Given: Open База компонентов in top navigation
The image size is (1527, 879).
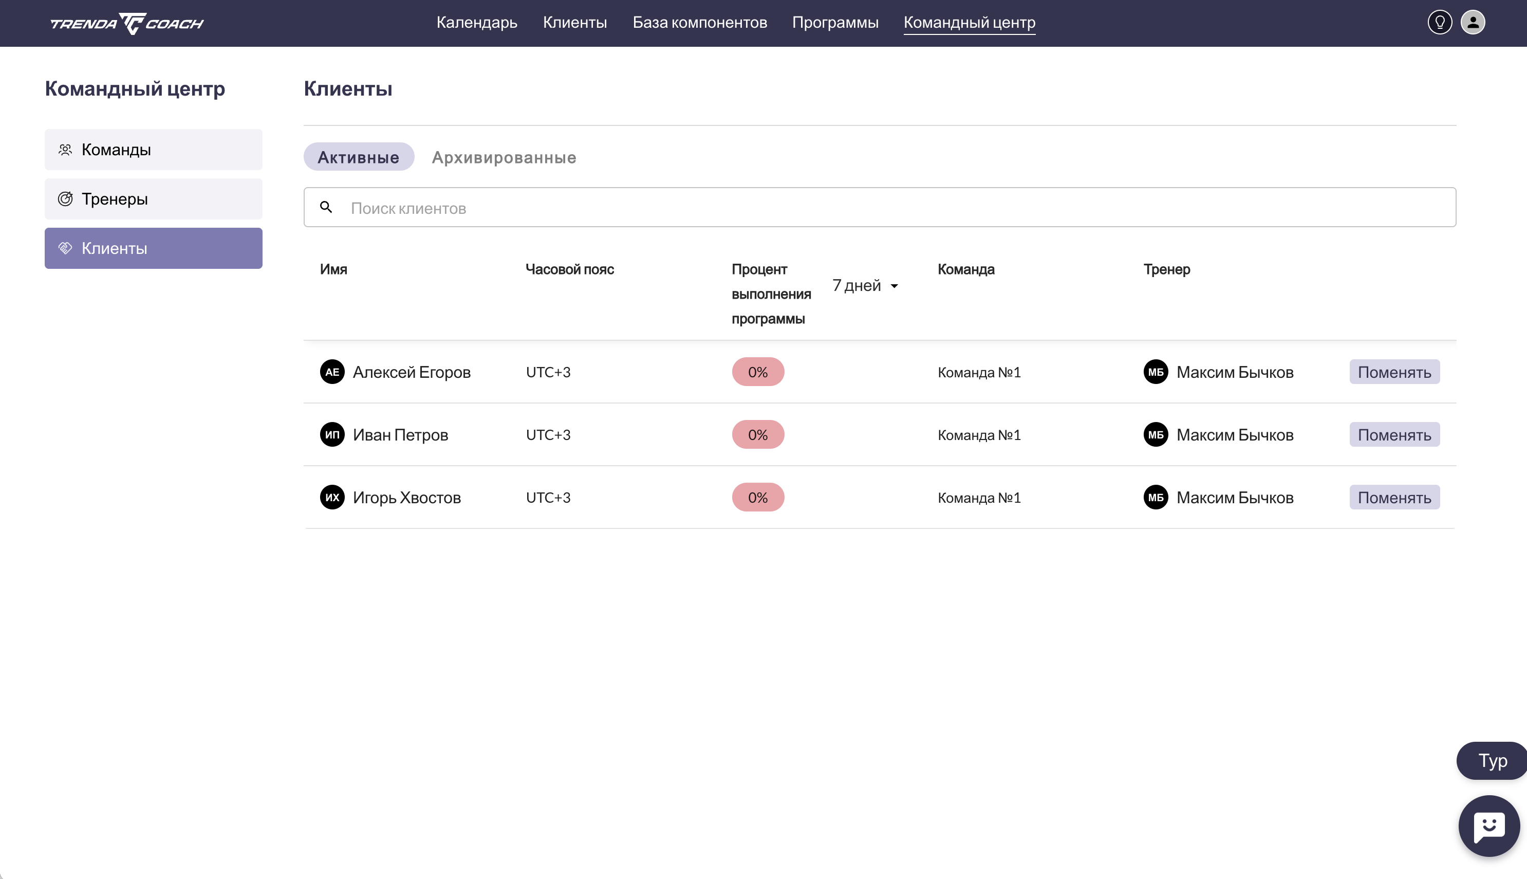Looking at the screenshot, I should pyautogui.click(x=699, y=23).
